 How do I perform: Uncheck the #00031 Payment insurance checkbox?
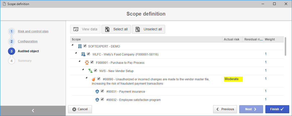pyautogui.click(x=102, y=91)
